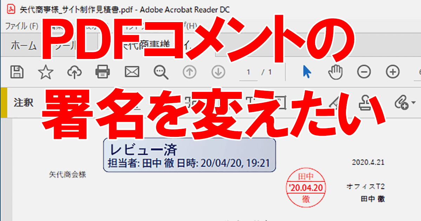Click the レビュー済 comment popup
The height and width of the screenshot is (221, 421).
pyautogui.click(x=189, y=155)
